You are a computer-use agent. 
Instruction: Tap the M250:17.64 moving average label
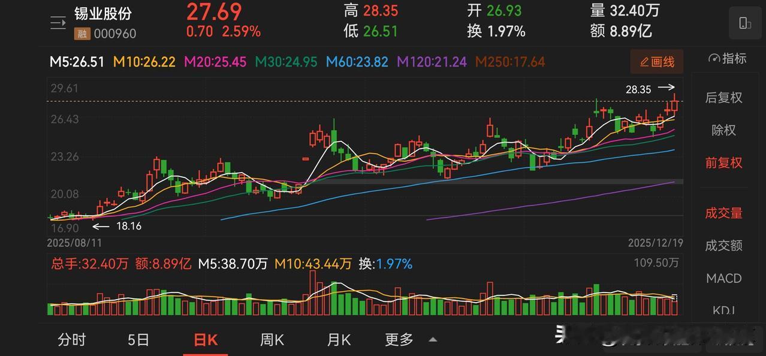pos(510,62)
